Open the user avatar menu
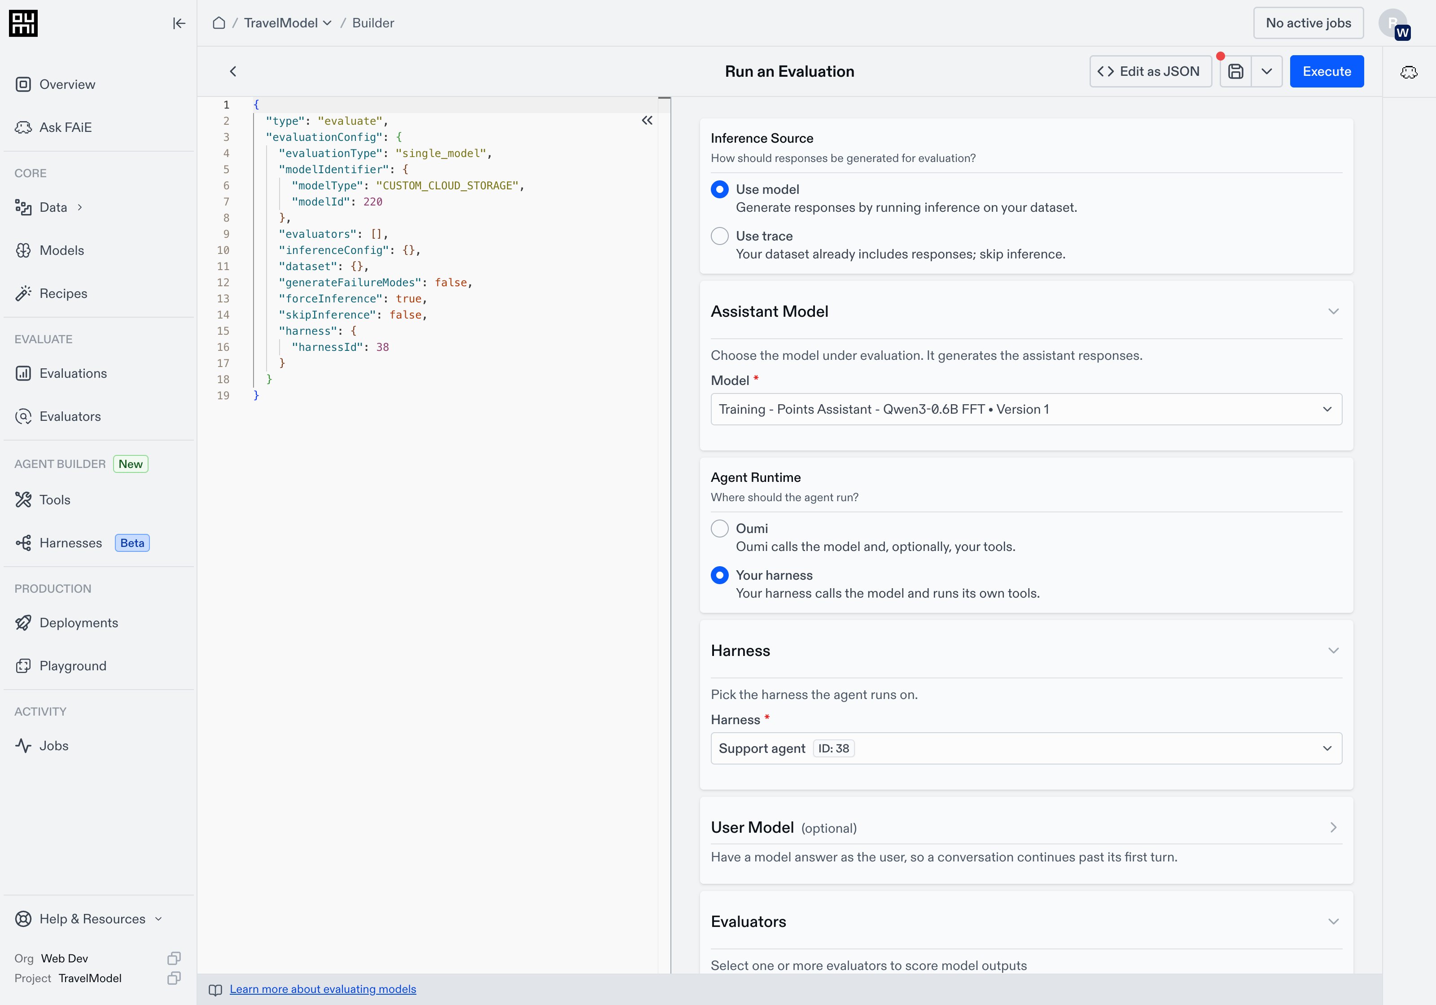 (1394, 24)
